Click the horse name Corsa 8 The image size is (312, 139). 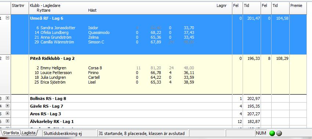pos(95,68)
